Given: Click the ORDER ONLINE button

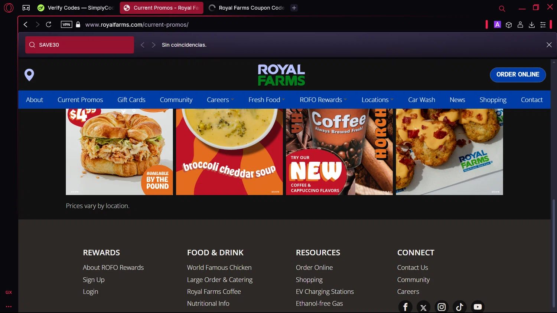Looking at the screenshot, I should (518, 75).
